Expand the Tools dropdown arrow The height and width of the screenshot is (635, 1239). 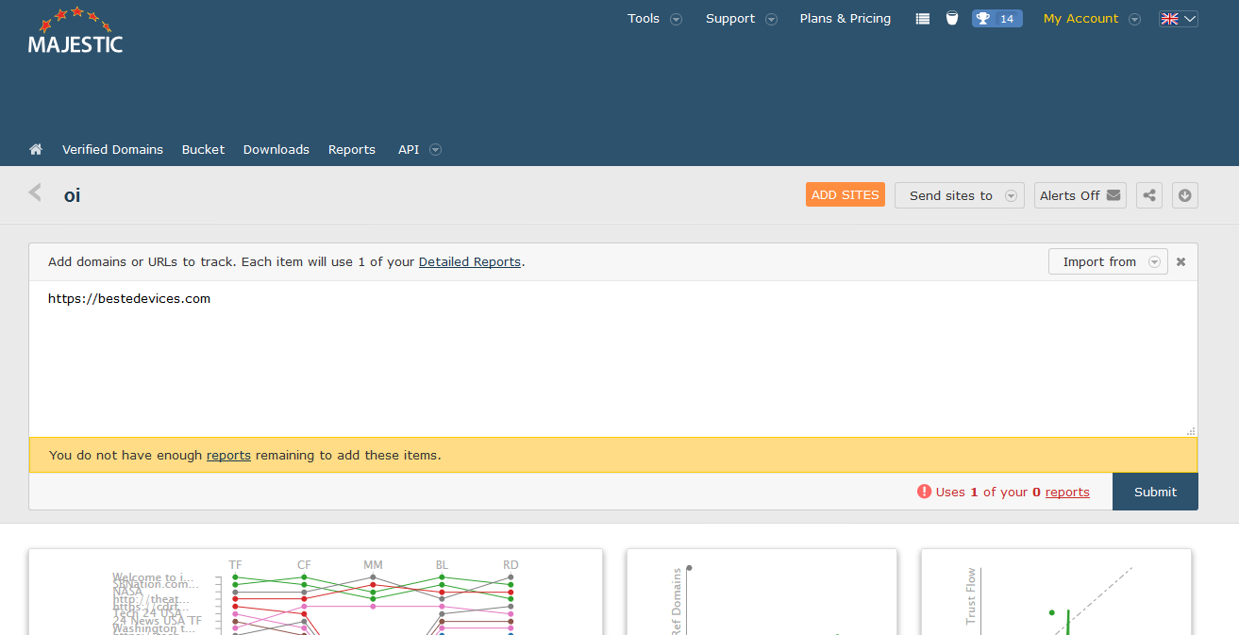676,19
